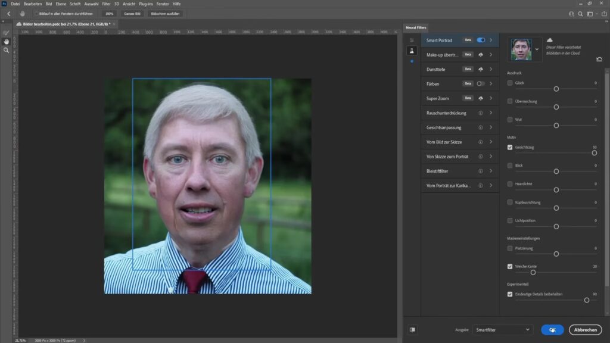Select the Hand tool in left toolbar

(7, 42)
